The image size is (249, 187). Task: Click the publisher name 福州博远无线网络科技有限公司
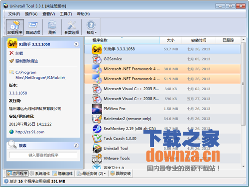pos(35,109)
